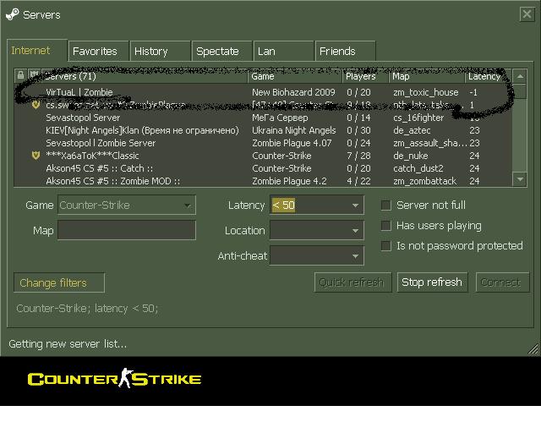
Task: Open the Favorites tab
Action: pyautogui.click(x=99, y=51)
